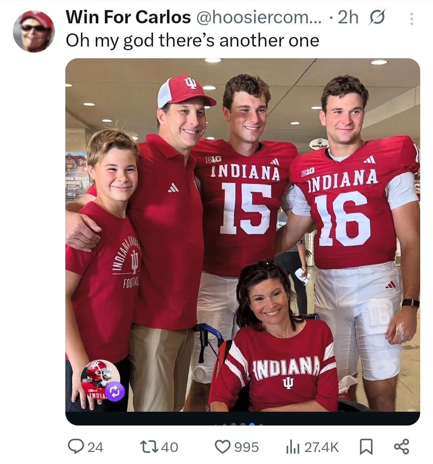Click the "Oh my god there's another one" text
Viewport: 433px width, 464px height.
coord(192,40)
